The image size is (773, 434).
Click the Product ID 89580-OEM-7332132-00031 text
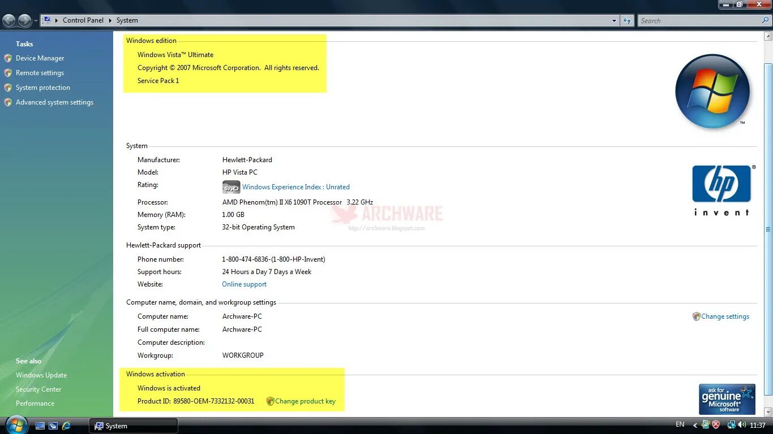pos(196,401)
